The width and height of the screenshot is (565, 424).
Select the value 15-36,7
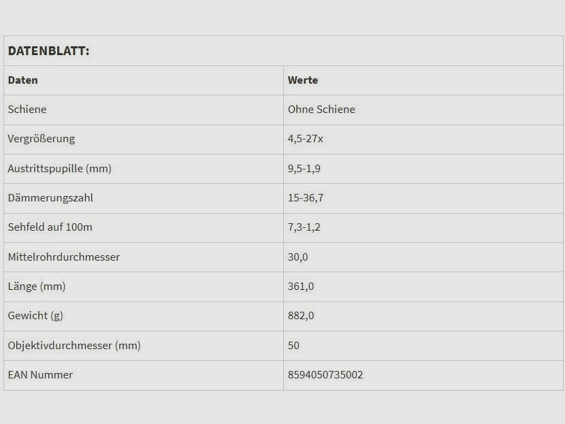(x=306, y=198)
